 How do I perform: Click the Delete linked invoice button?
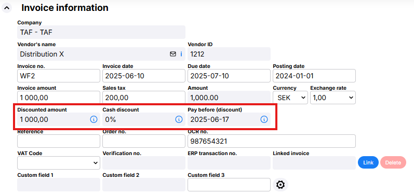(393, 163)
